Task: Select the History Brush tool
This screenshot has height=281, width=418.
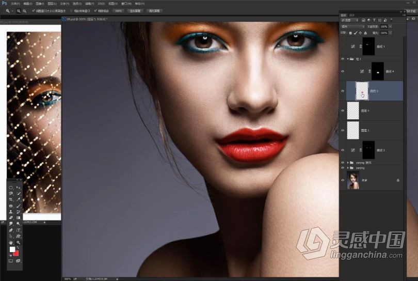Action: pyautogui.click(x=18, y=212)
